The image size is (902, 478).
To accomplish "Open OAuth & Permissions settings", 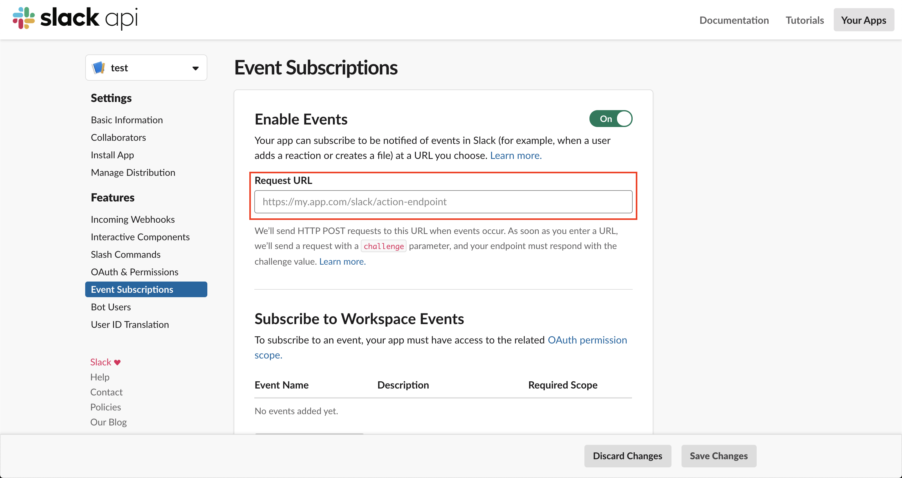I will (x=134, y=272).
